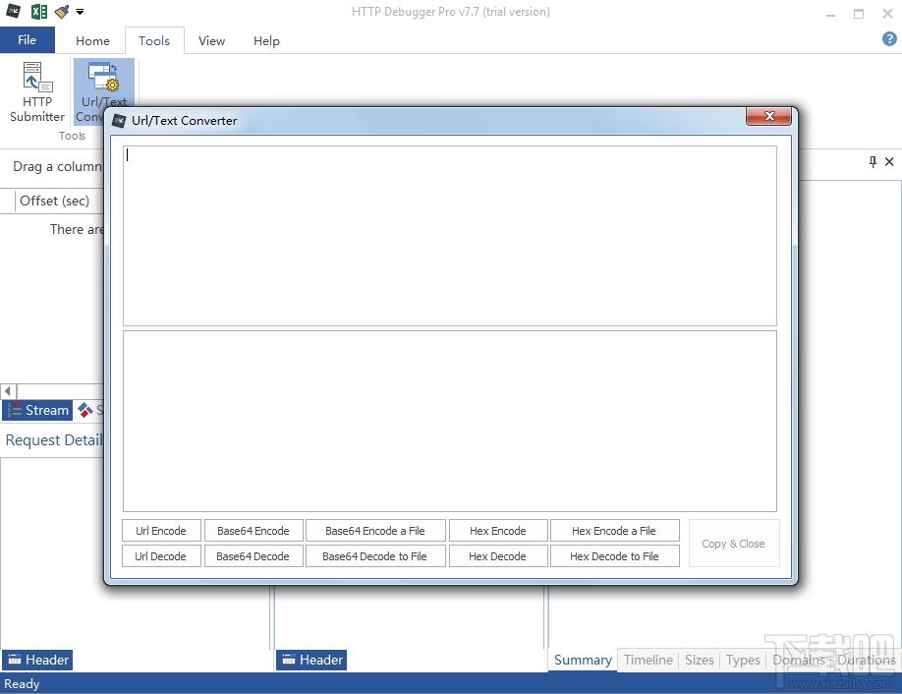Click into the lower output text area
This screenshot has height=694, width=902.
click(x=450, y=422)
